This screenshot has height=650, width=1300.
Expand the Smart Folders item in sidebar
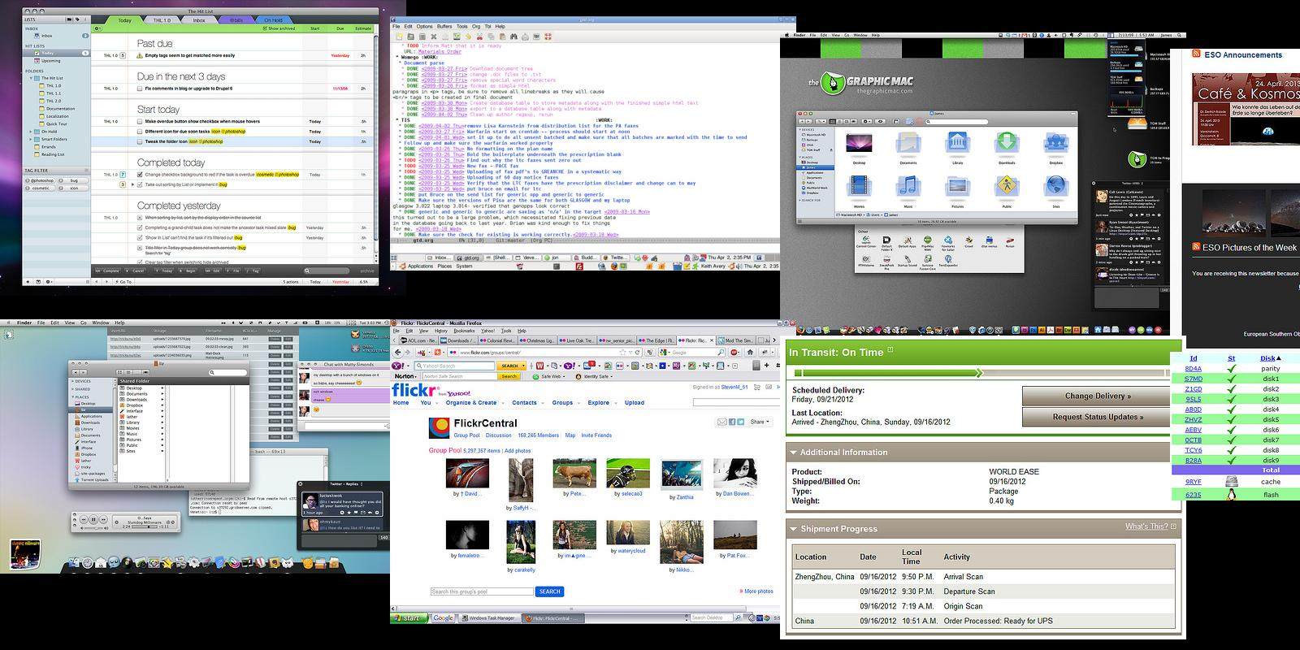31,139
